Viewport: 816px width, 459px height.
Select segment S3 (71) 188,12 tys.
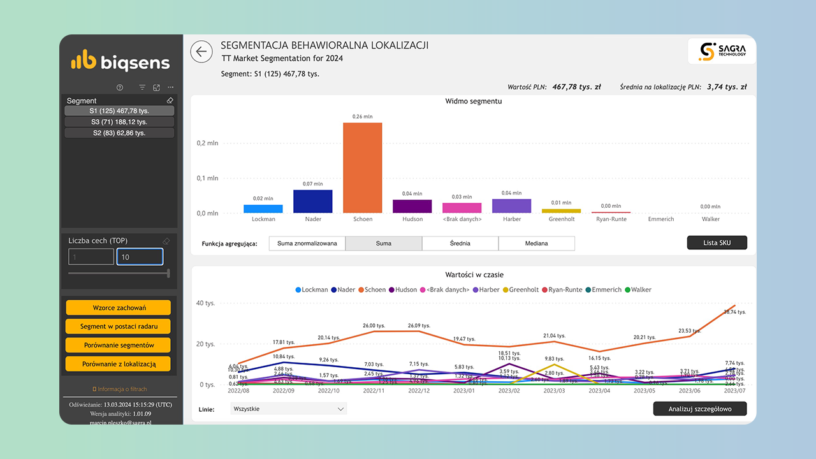tap(119, 122)
